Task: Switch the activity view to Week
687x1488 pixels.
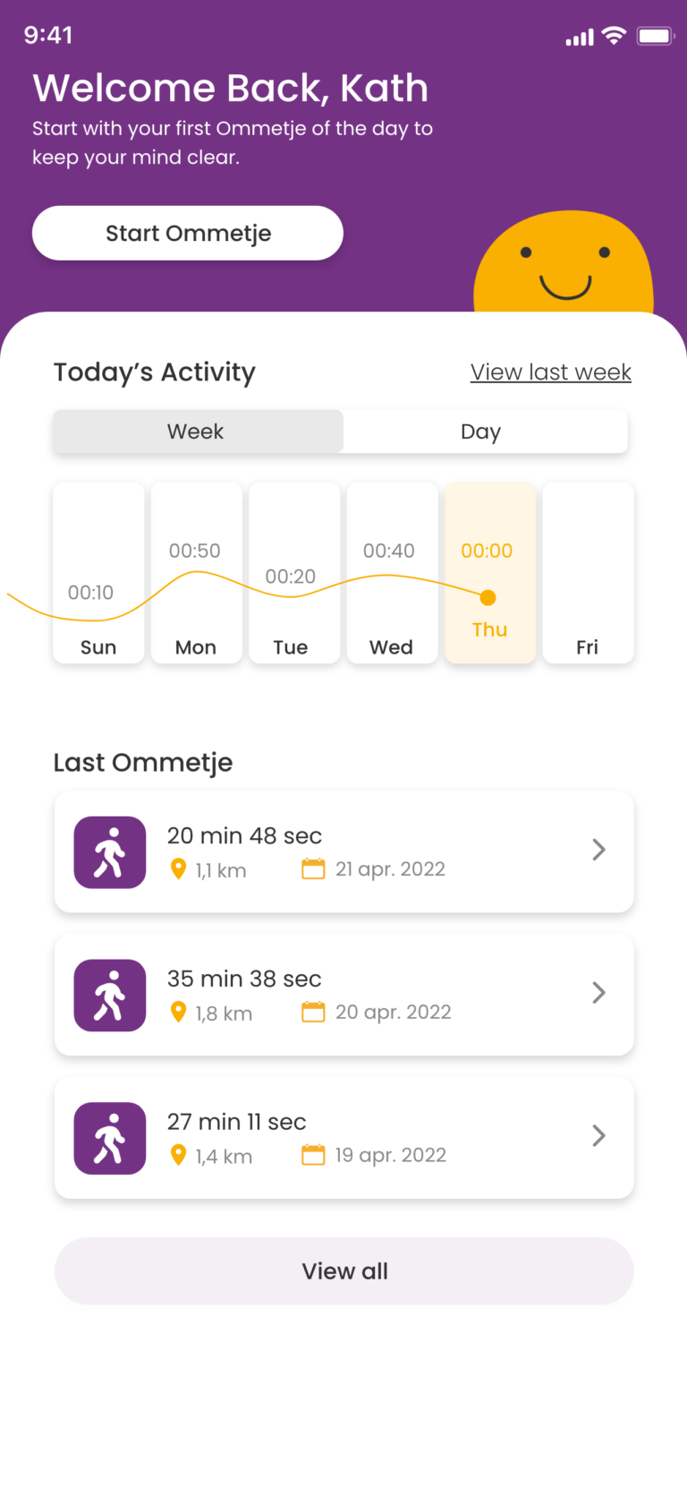Action: point(198,432)
